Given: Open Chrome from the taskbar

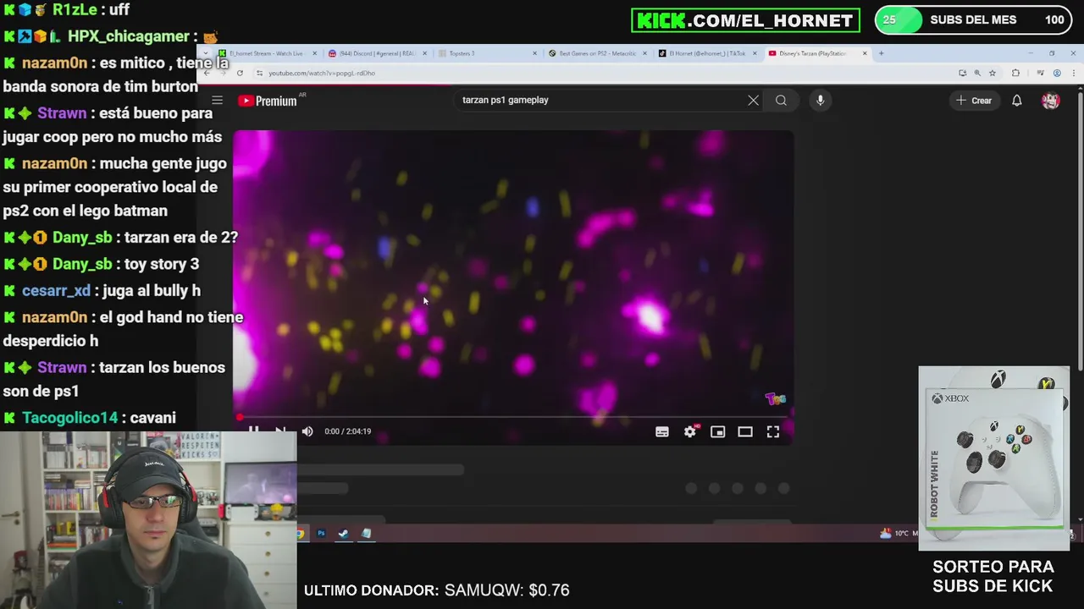Looking at the screenshot, I should (x=300, y=534).
